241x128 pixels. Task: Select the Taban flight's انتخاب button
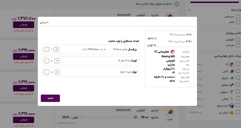[24, 120]
